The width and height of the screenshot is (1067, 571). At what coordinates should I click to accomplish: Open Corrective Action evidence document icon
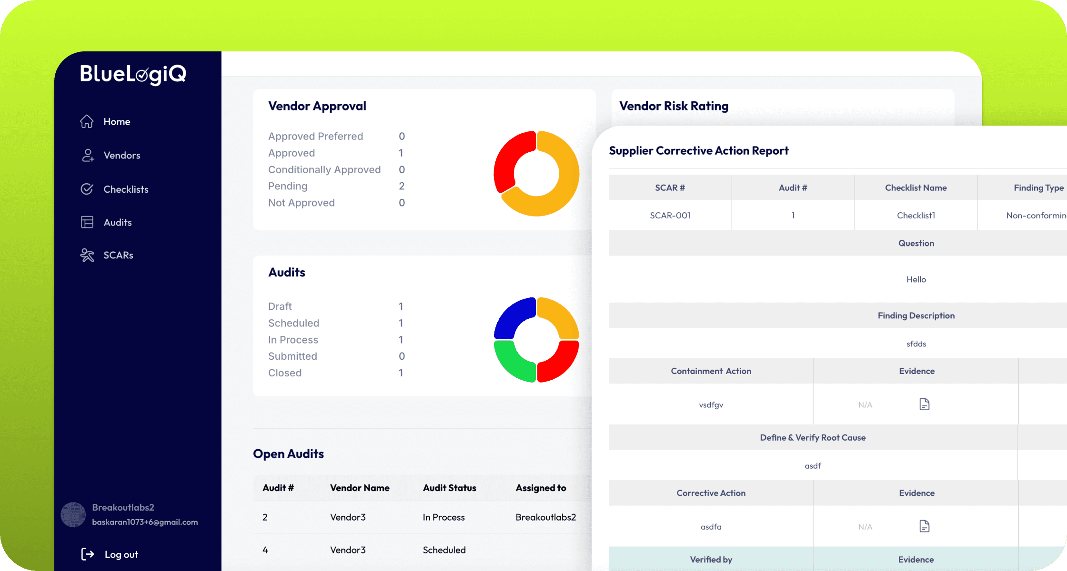924,526
